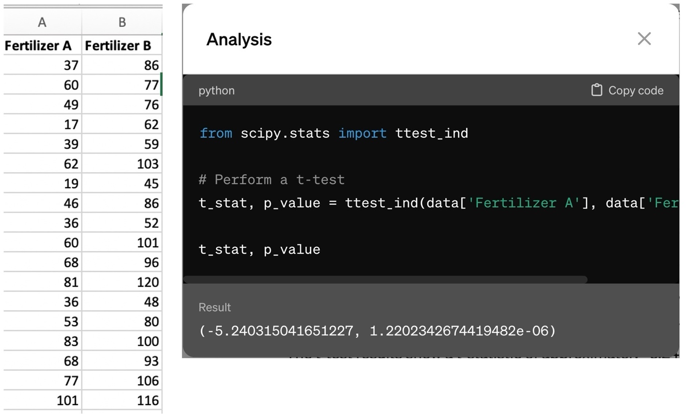This screenshot has height=414, width=687.
Task: Click the cell showing 120
Action: (122, 282)
